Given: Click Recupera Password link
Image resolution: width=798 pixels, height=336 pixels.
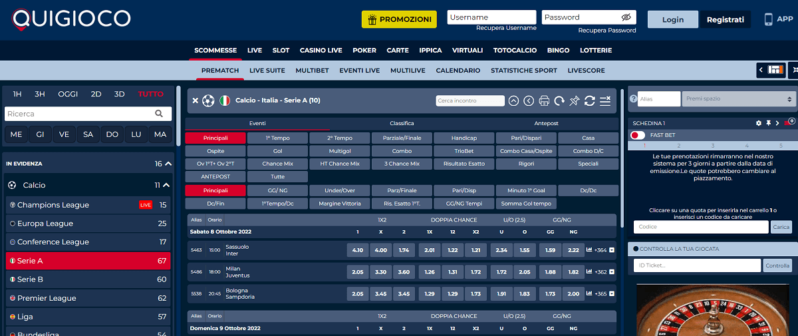Looking at the screenshot, I should pos(607,31).
